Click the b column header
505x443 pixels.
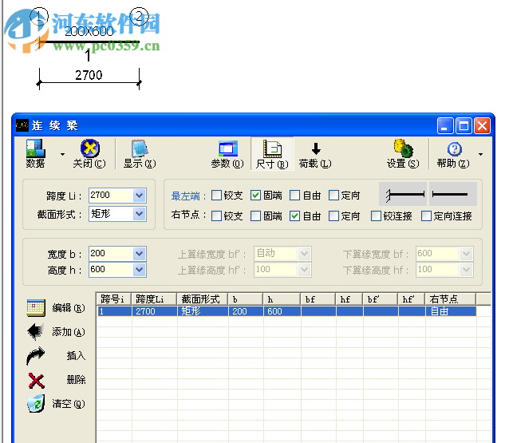(246, 299)
